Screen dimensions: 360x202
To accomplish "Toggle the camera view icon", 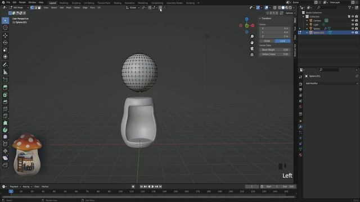I will click(252, 49).
